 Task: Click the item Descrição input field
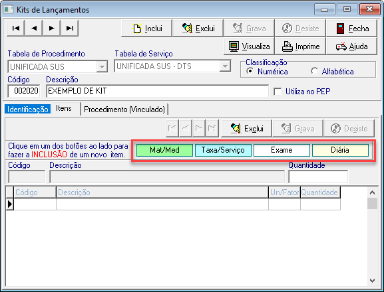(167, 177)
